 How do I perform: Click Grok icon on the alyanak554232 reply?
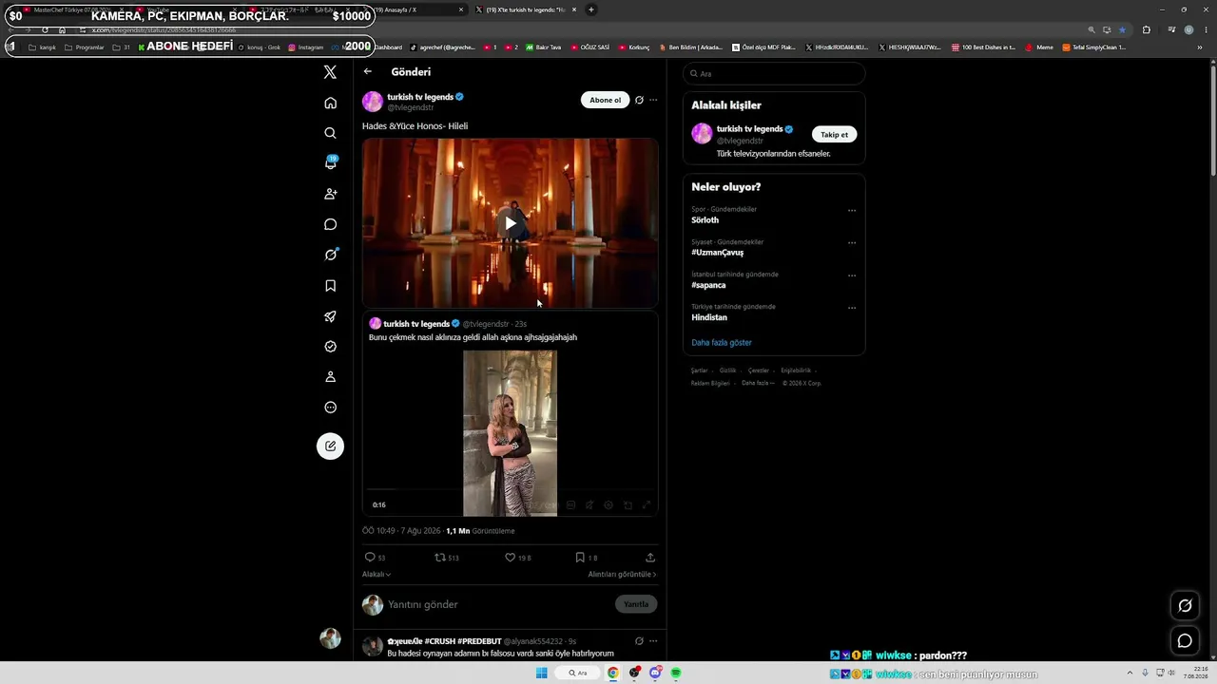(x=639, y=641)
